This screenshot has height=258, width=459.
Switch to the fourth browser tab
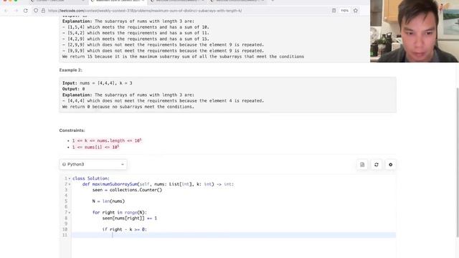[x=237, y=1]
